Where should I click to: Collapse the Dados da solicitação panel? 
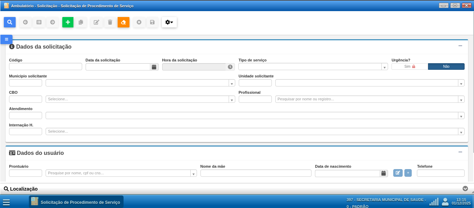pyautogui.click(x=460, y=46)
